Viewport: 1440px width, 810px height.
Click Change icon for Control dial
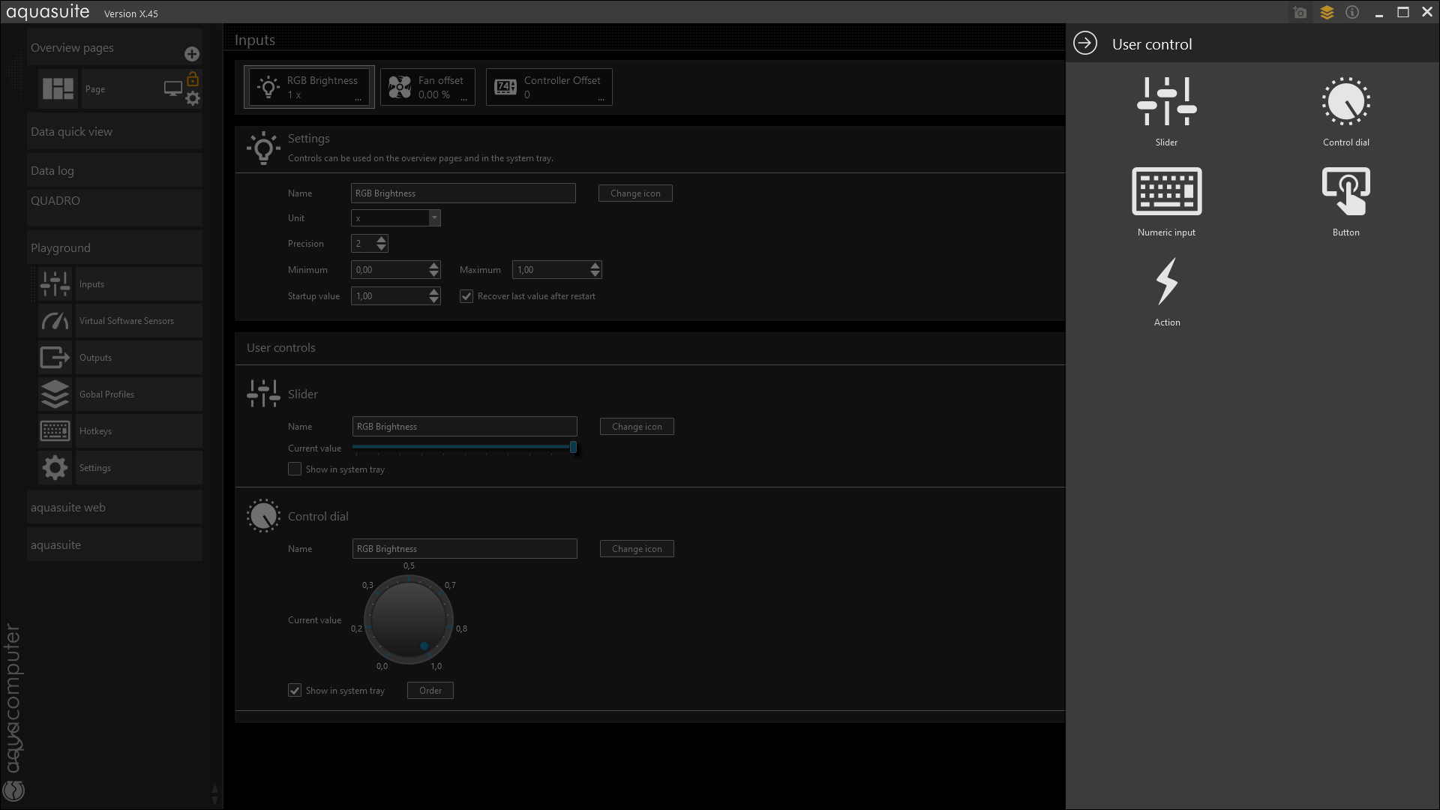point(637,549)
